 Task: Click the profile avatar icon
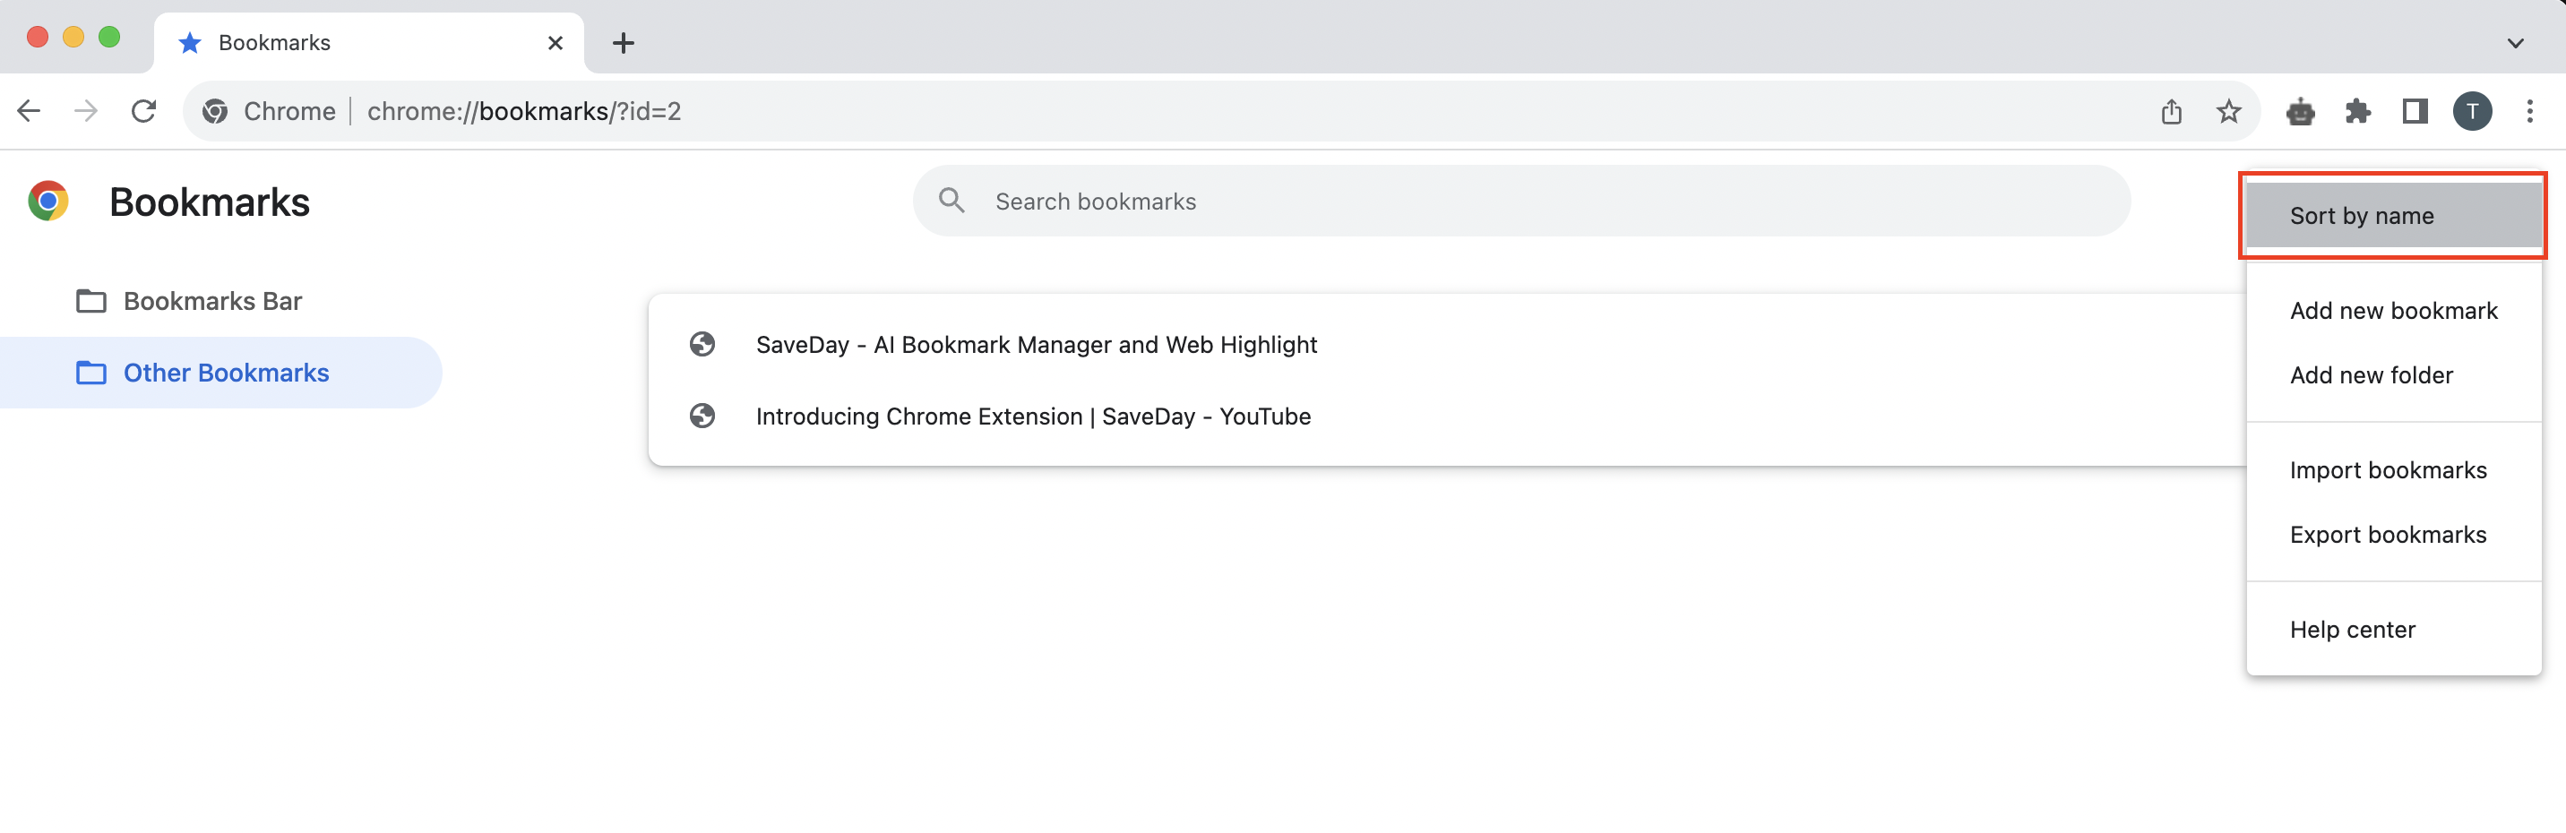[x=2474, y=110]
